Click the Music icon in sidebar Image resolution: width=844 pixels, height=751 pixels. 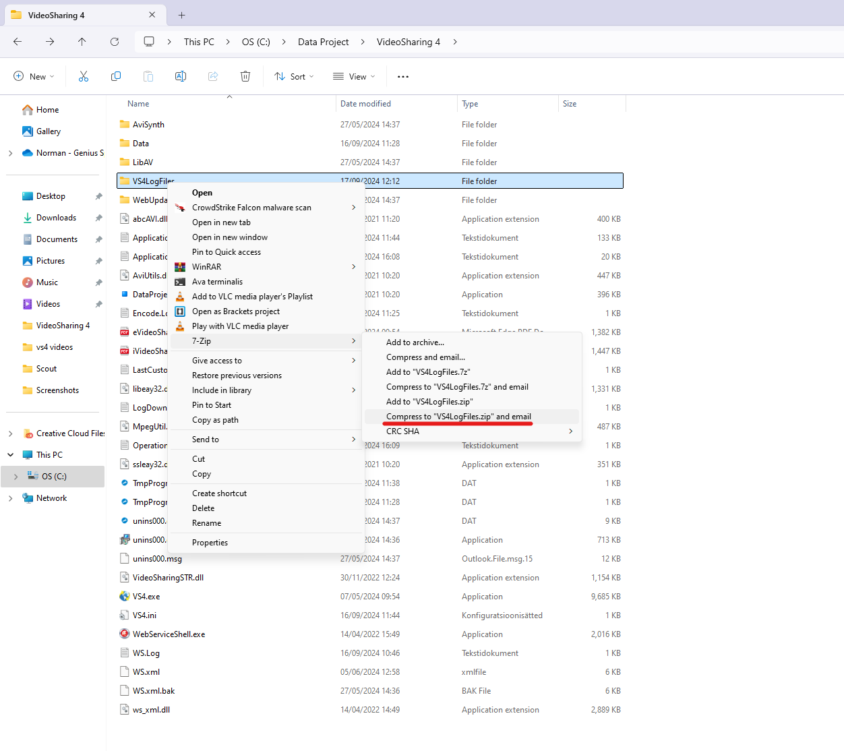tap(28, 282)
